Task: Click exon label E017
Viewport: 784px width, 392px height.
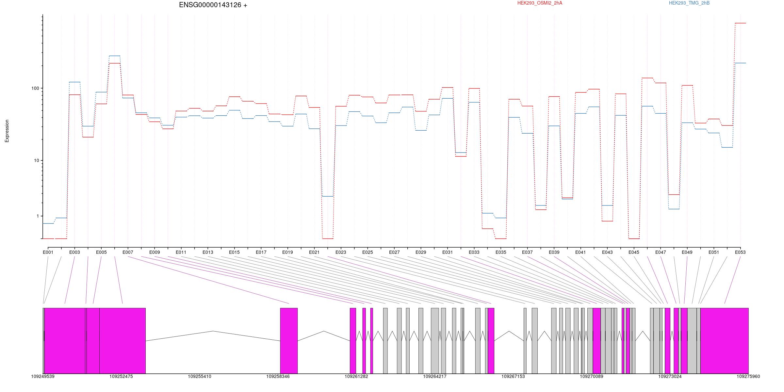Action: (261, 252)
